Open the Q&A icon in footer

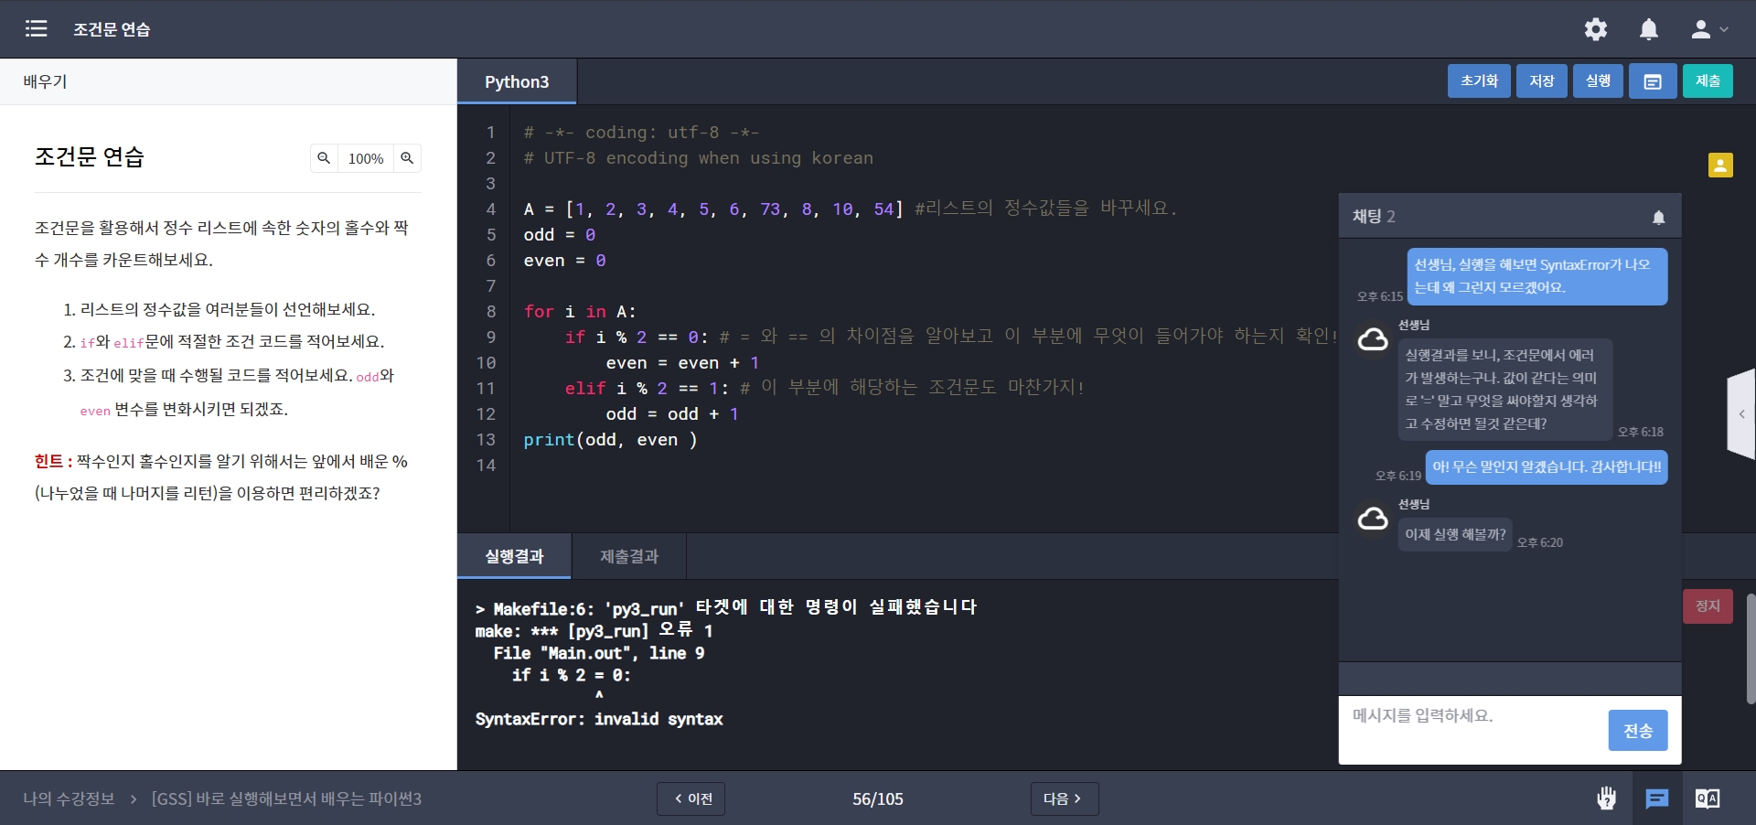coord(1707,798)
